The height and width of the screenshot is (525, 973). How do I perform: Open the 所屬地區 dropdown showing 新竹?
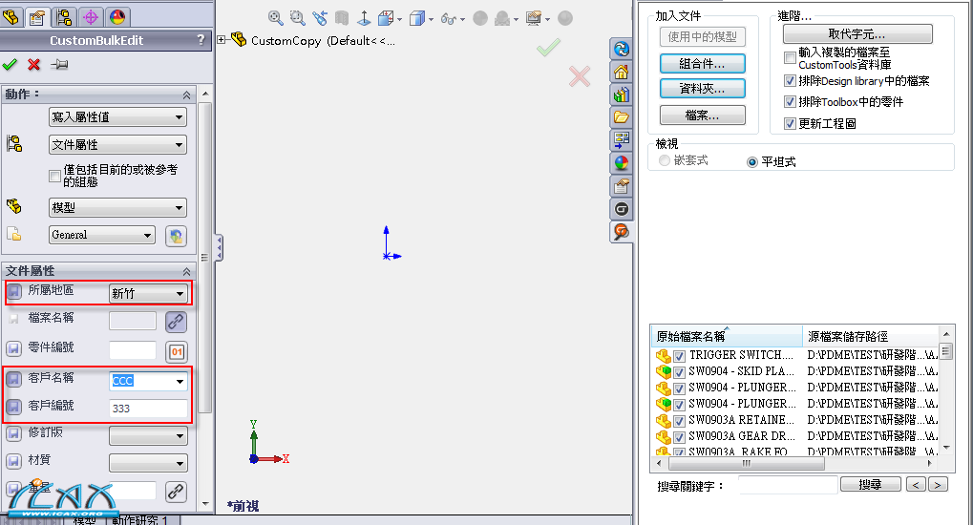coord(148,293)
